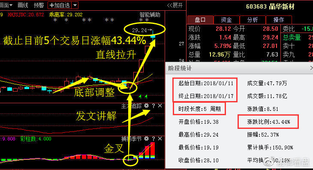313x170 pixels.
Task: Click the 起始日期 2018/01/11 field
Action: tap(206, 84)
